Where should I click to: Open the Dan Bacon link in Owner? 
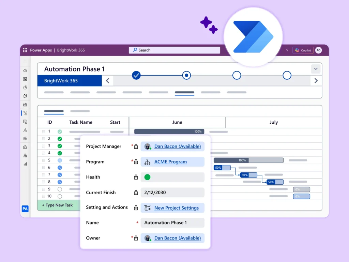pyautogui.click(x=177, y=238)
